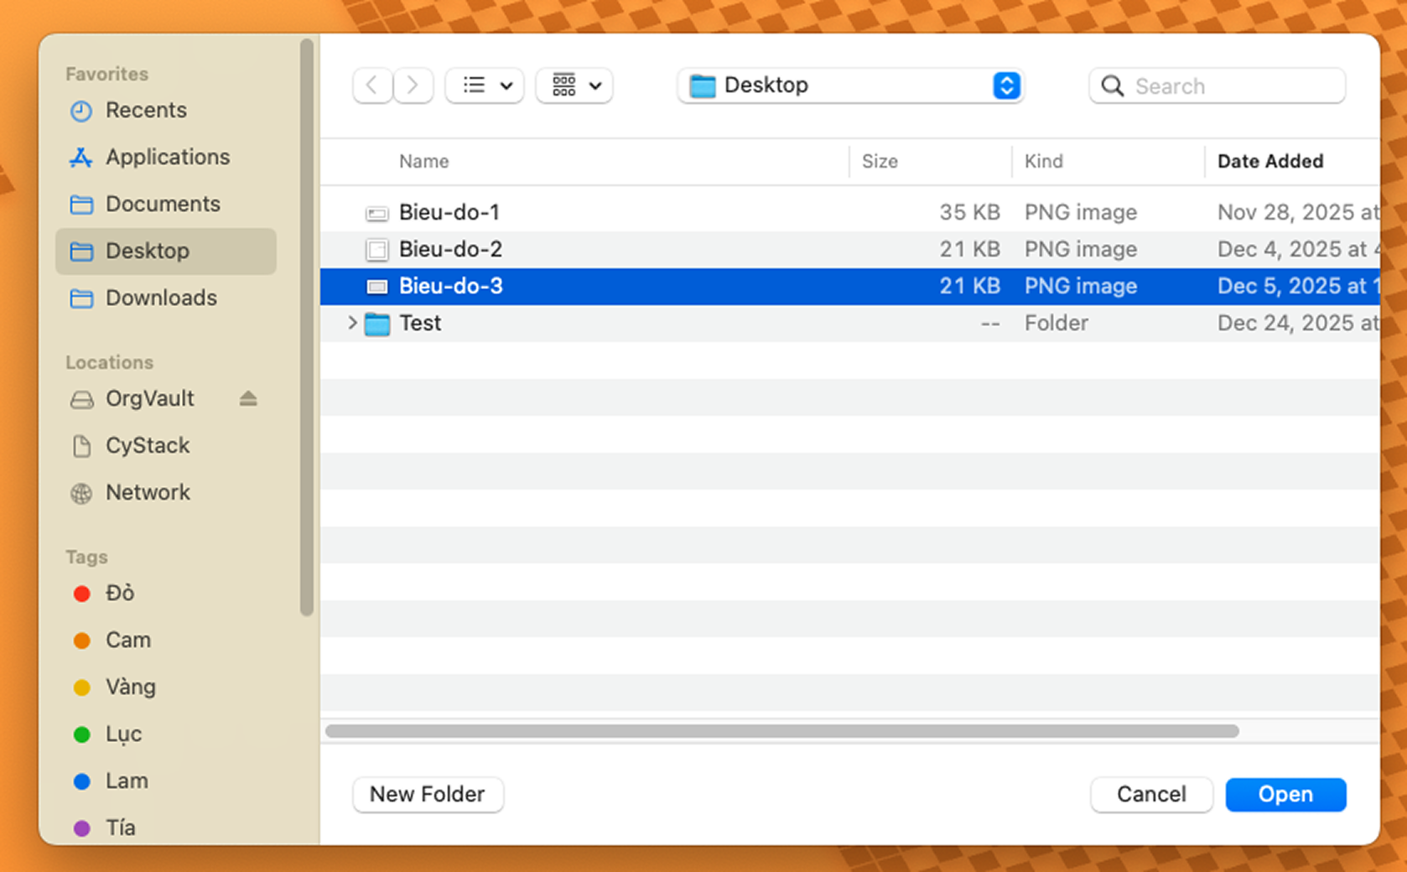Image resolution: width=1407 pixels, height=872 pixels.
Task: Click the Test folder icon
Action: point(377,324)
